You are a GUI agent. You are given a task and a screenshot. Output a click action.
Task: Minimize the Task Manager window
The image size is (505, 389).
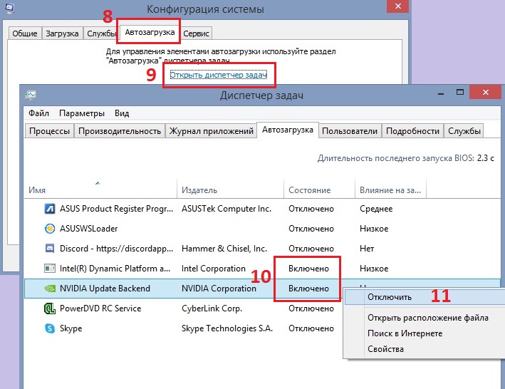[441, 93]
